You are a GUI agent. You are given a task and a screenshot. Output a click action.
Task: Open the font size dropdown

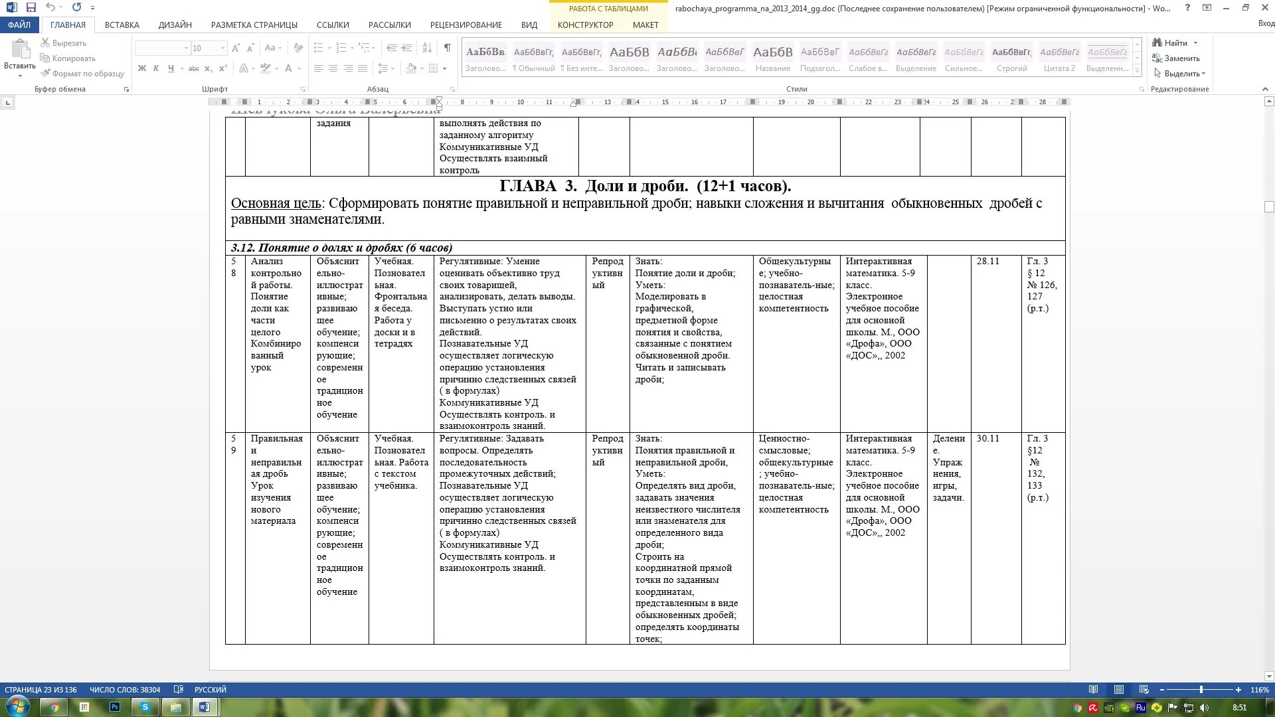pos(222,48)
